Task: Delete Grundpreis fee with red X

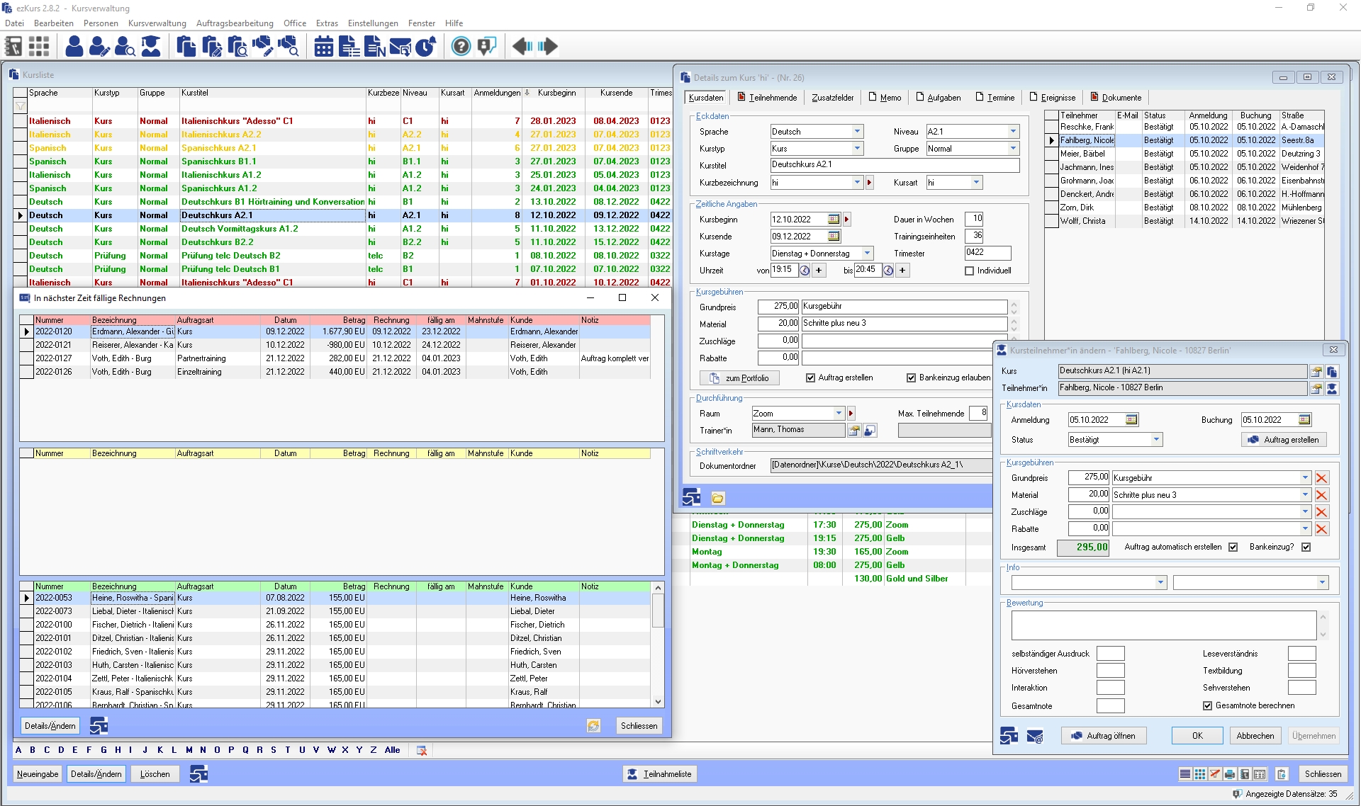Action: coord(1321,478)
